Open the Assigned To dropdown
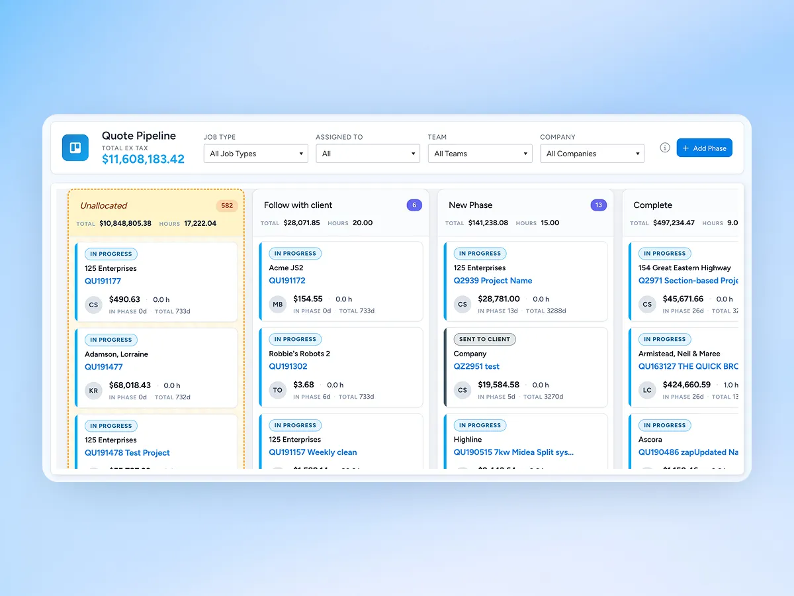 click(x=368, y=154)
